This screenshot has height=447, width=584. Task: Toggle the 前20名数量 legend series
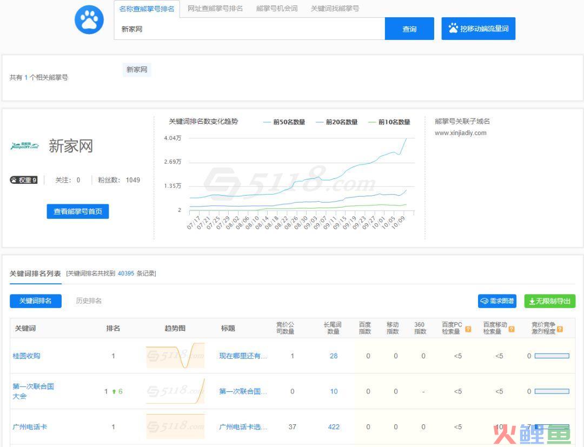pos(337,122)
